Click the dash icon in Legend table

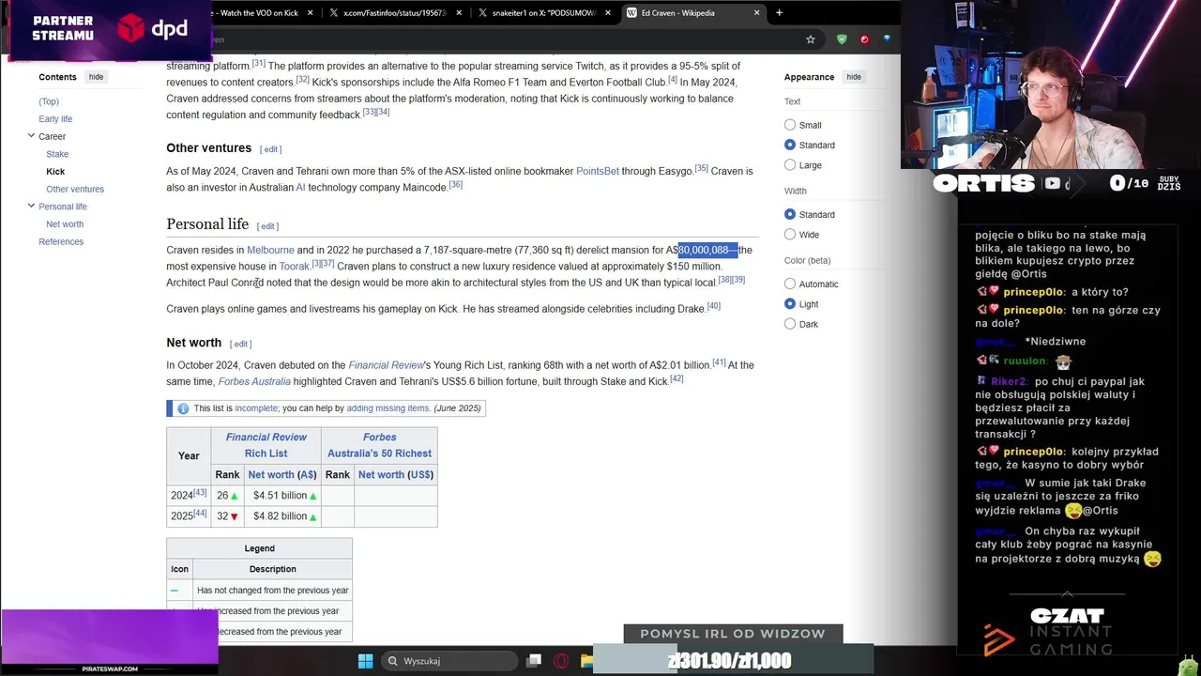[175, 591]
